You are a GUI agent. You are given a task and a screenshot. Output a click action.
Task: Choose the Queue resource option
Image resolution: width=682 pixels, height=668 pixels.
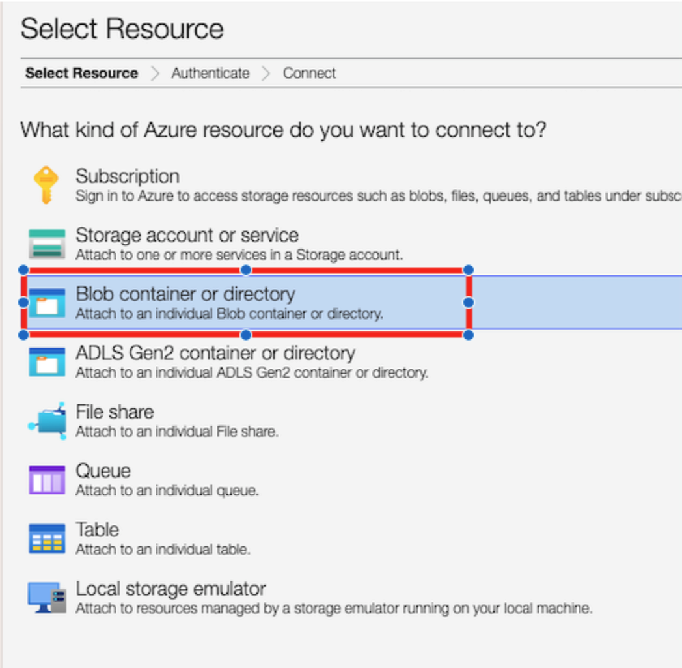pyautogui.click(x=351, y=480)
